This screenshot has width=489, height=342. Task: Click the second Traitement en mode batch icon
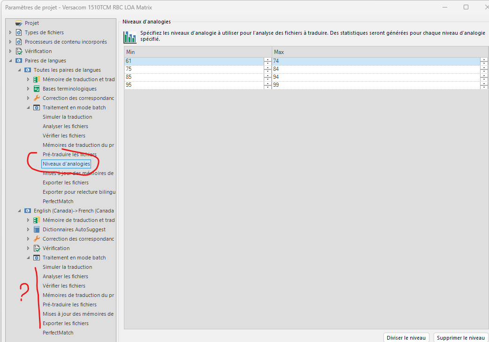[37, 258]
